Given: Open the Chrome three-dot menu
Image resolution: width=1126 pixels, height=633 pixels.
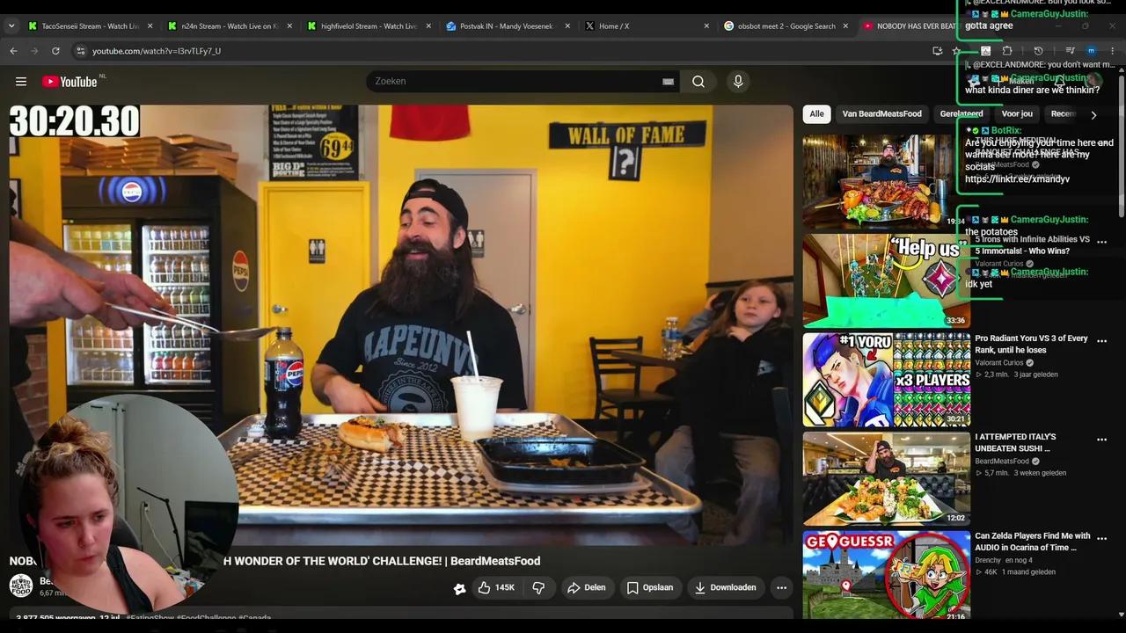Looking at the screenshot, I should 1113,51.
